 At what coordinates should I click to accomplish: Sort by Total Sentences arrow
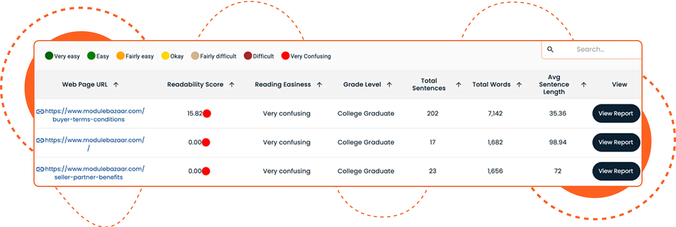click(459, 85)
